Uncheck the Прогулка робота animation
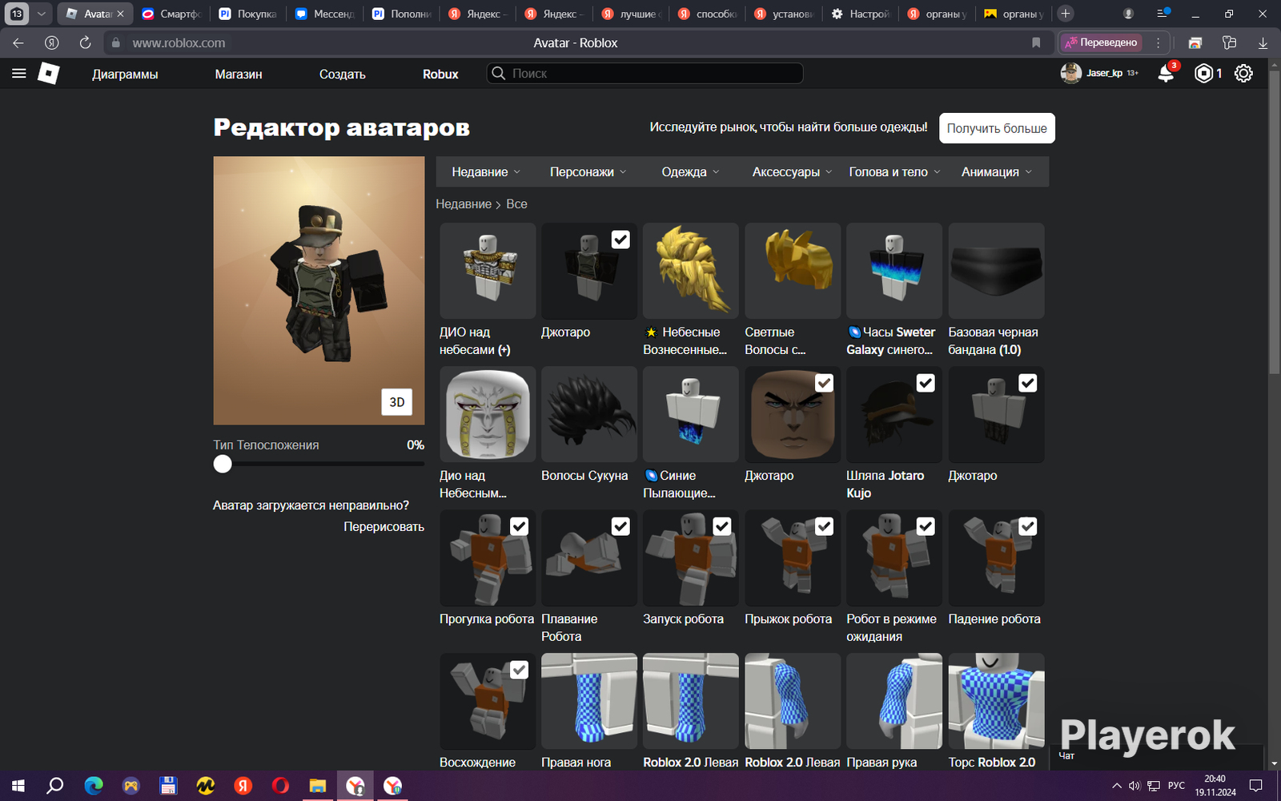Image resolution: width=1281 pixels, height=801 pixels. pos(519,526)
